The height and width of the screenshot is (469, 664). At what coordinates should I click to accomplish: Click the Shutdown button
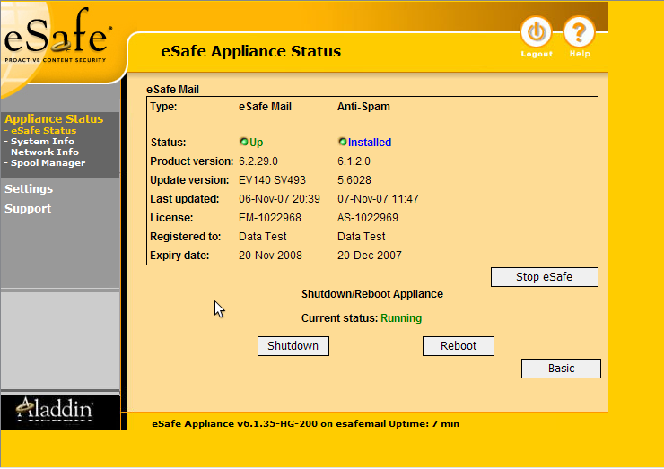(293, 346)
